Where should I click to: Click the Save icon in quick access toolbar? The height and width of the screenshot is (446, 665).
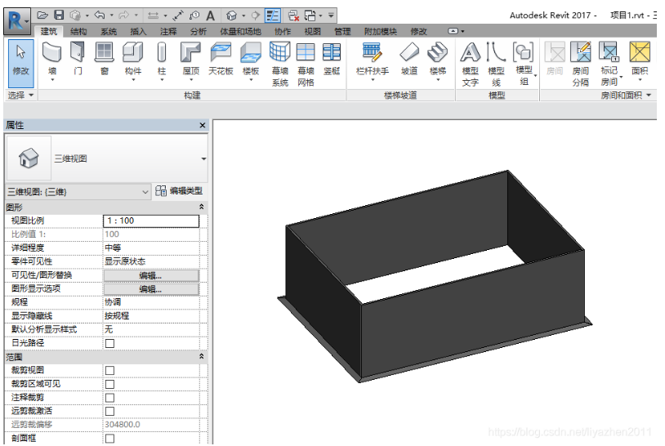pyautogui.click(x=59, y=16)
